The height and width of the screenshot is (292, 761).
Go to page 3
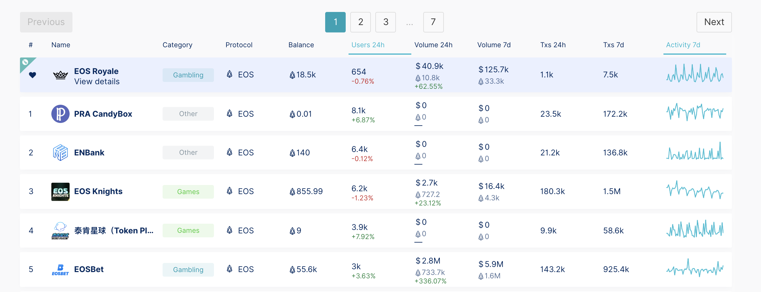pyautogui.click(x=386, y=22)
